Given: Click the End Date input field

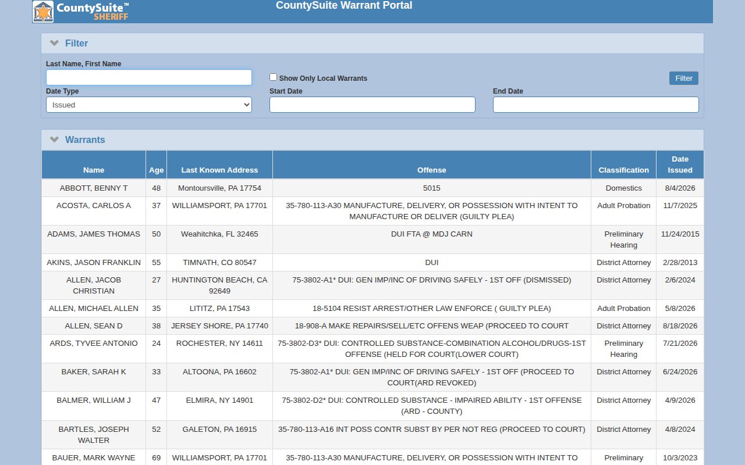Looking at the screenshot, I should pos(596,105).
